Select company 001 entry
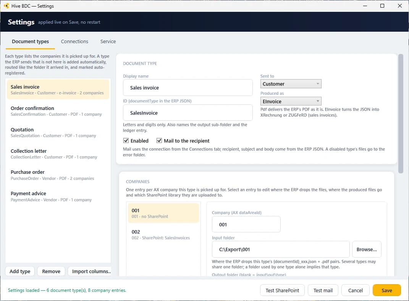The width and height of the screenshot is (409, 301). pos(163,213)
